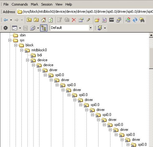Go to home directory icon
The width and height of the screenshot is (153, 147).
click(x=44, y=20)
